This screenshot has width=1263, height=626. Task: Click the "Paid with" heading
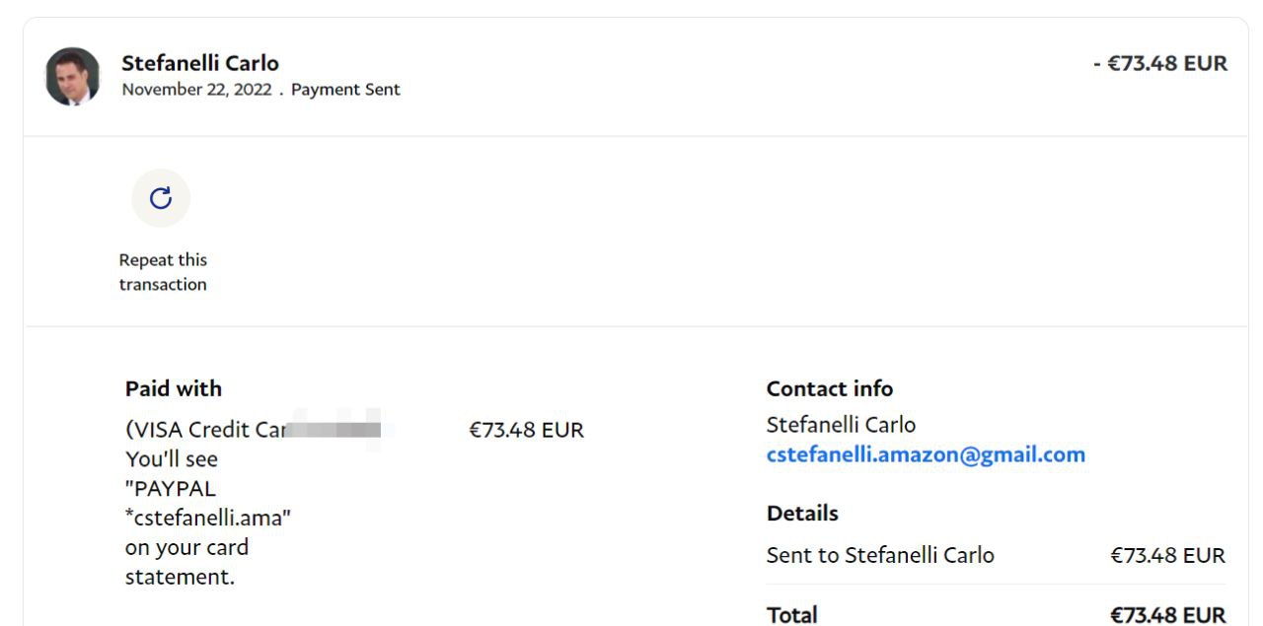(174, 388)
